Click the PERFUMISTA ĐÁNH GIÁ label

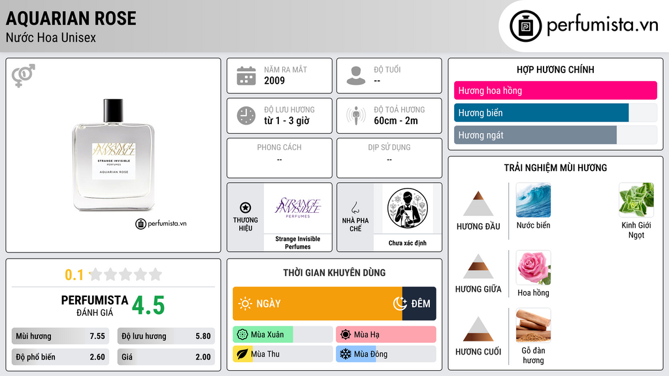point(95,305)
